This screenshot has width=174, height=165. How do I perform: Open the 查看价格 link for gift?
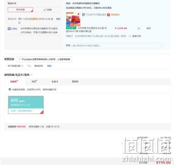pyautogui.click(x=136, y=36)
